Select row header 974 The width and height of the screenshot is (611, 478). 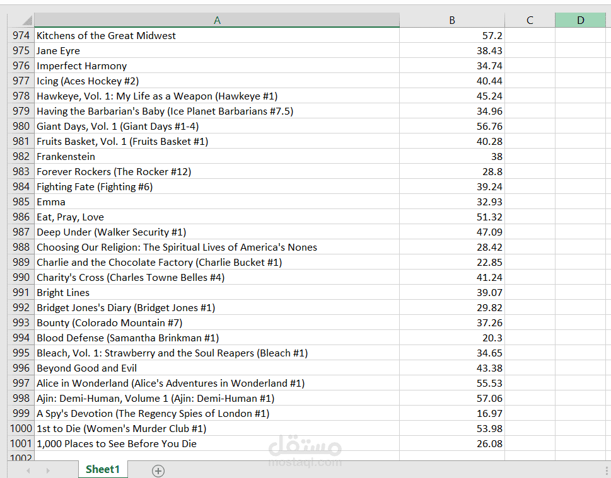coord(21,35)
